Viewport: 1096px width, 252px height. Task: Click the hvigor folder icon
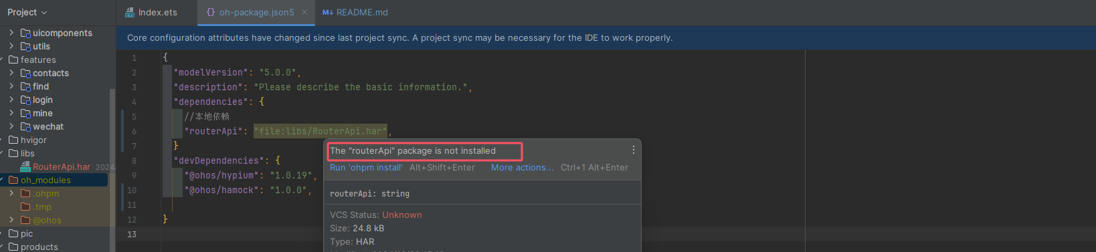[x=13, y=140]
